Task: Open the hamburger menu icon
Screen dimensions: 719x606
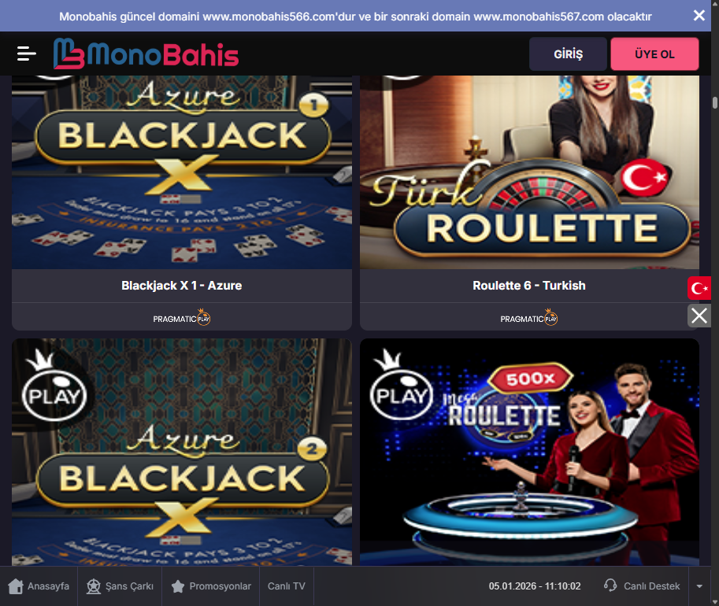Action: 26,54
